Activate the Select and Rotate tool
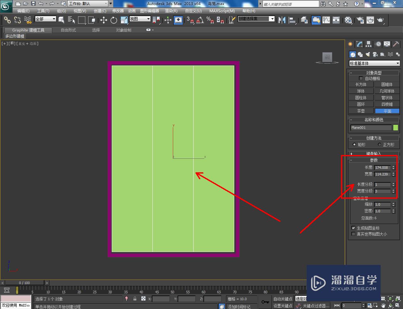This screenshot has height=309, width=403. (114, 20)
